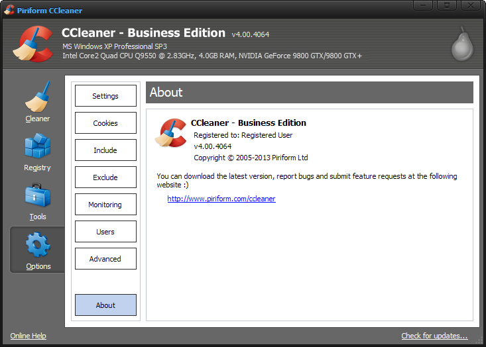Click the Options label in sidebar
The width and height of the screenshot is (486, 347).
pyautogui.click(x=38, y=266)
